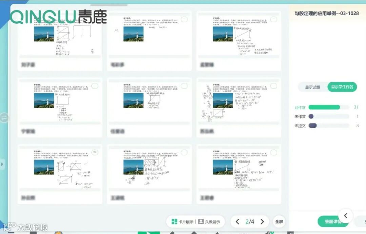Expand left edge sidebar arrow tab
The width and height of the screenshot is (366, 234).
2,164
